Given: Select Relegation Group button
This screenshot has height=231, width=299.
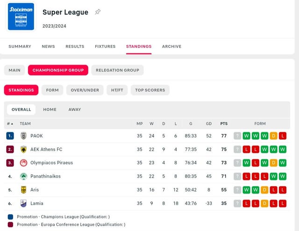Looking at the screenshot, I should coord(117,70).
